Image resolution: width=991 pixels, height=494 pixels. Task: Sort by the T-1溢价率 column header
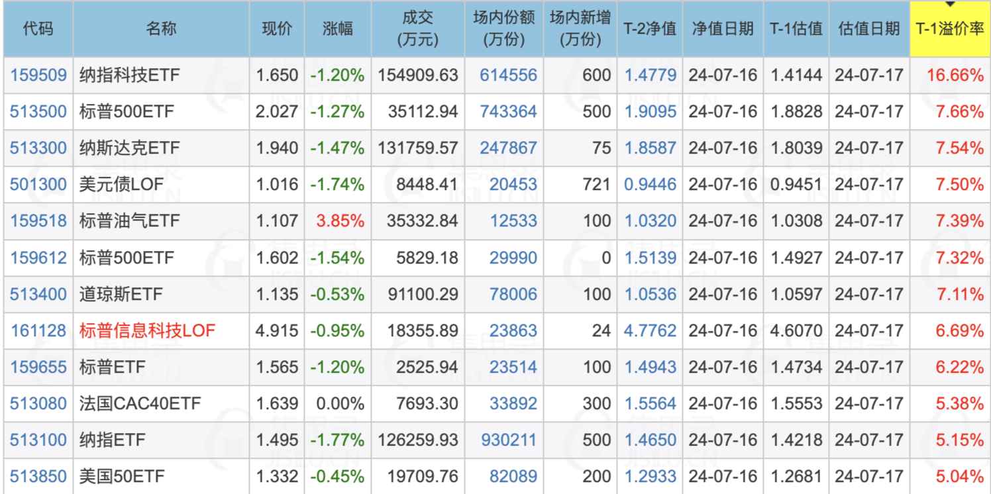tap(950, 28)
